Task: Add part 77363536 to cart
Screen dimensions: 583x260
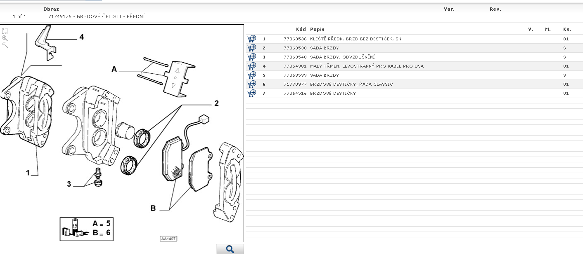Action: point(251,39)
